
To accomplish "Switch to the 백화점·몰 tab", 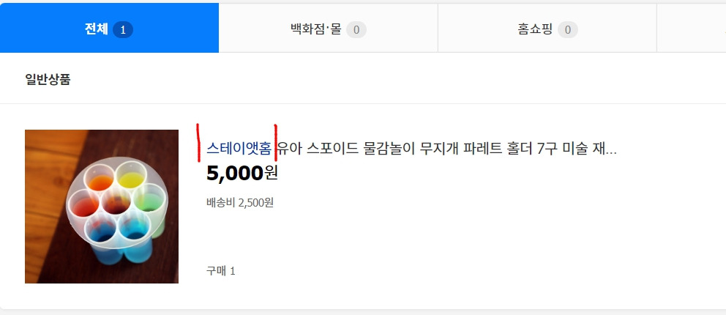I will pos(329,29).
